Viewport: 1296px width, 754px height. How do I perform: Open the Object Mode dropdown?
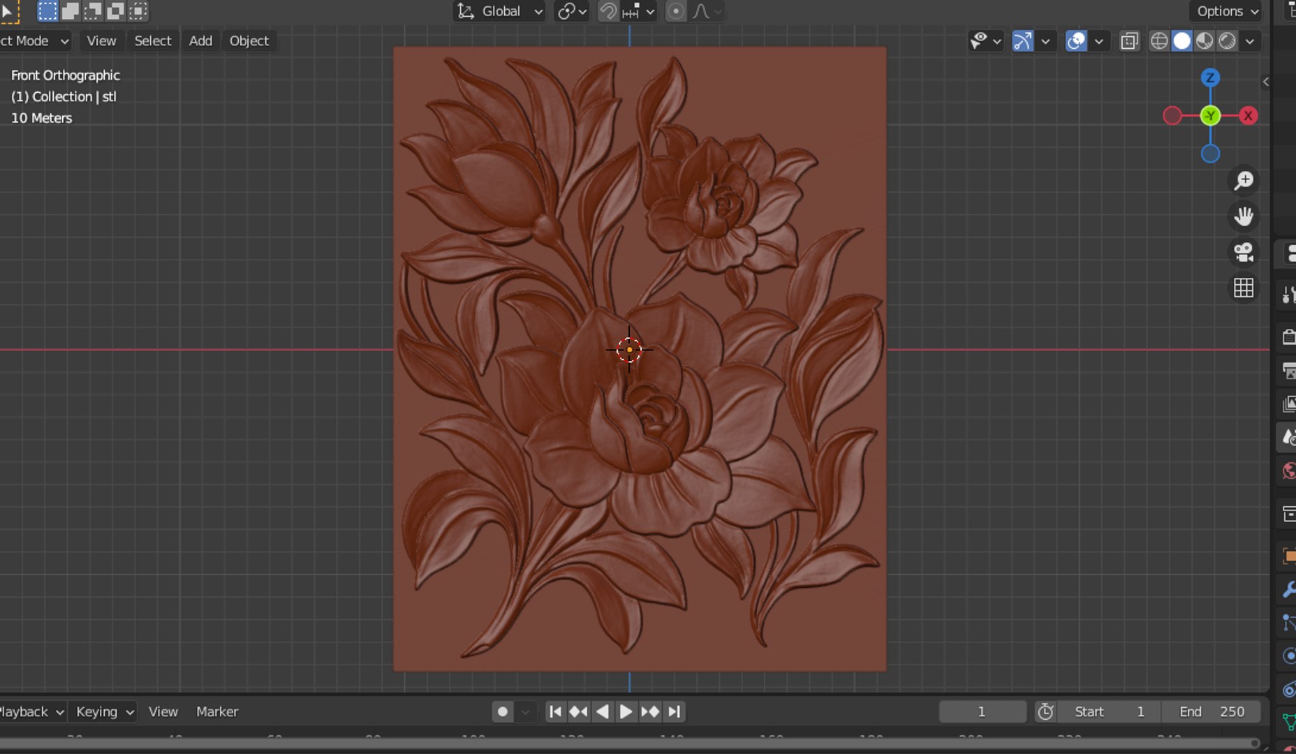pos(34,41)
